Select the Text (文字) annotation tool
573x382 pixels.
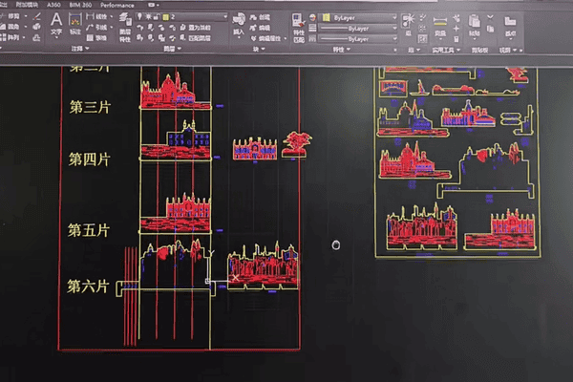[56, 24]
